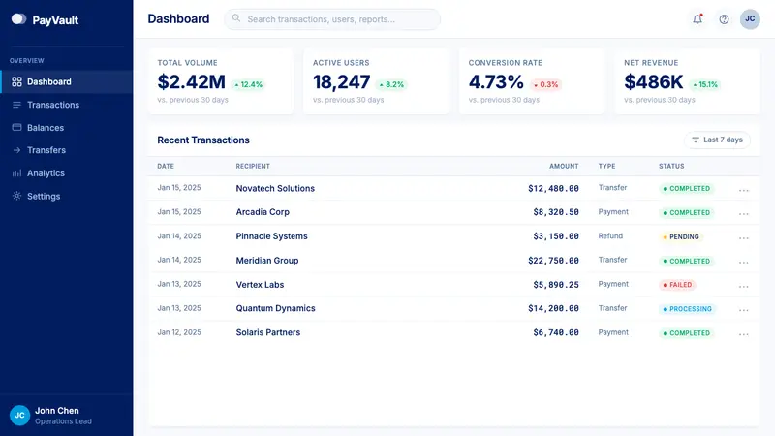Click the $12,480.00 amount
The height and width of the screenshot is (436, 775).
click(x=553, y=188)
